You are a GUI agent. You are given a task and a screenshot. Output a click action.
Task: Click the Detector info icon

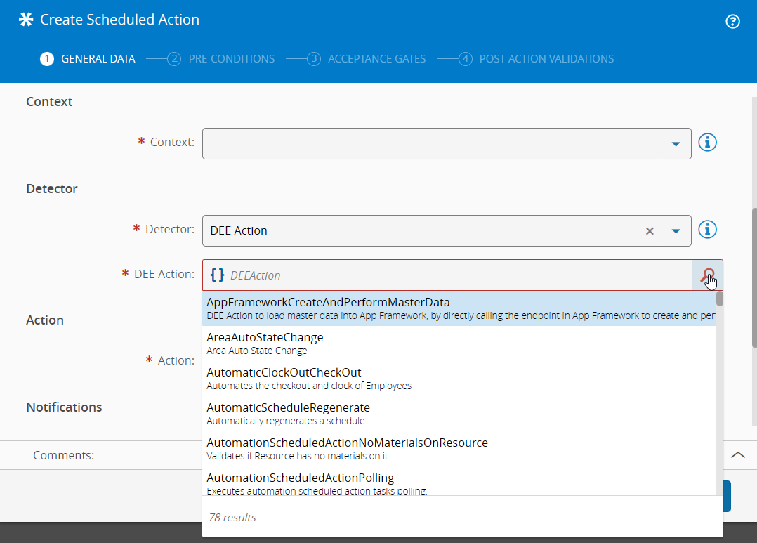[x=708, y=230]
